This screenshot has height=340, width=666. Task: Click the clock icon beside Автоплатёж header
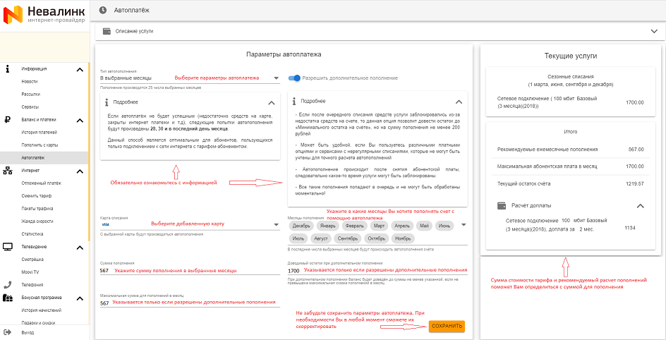pyautogui.click(x=104, y=10)
